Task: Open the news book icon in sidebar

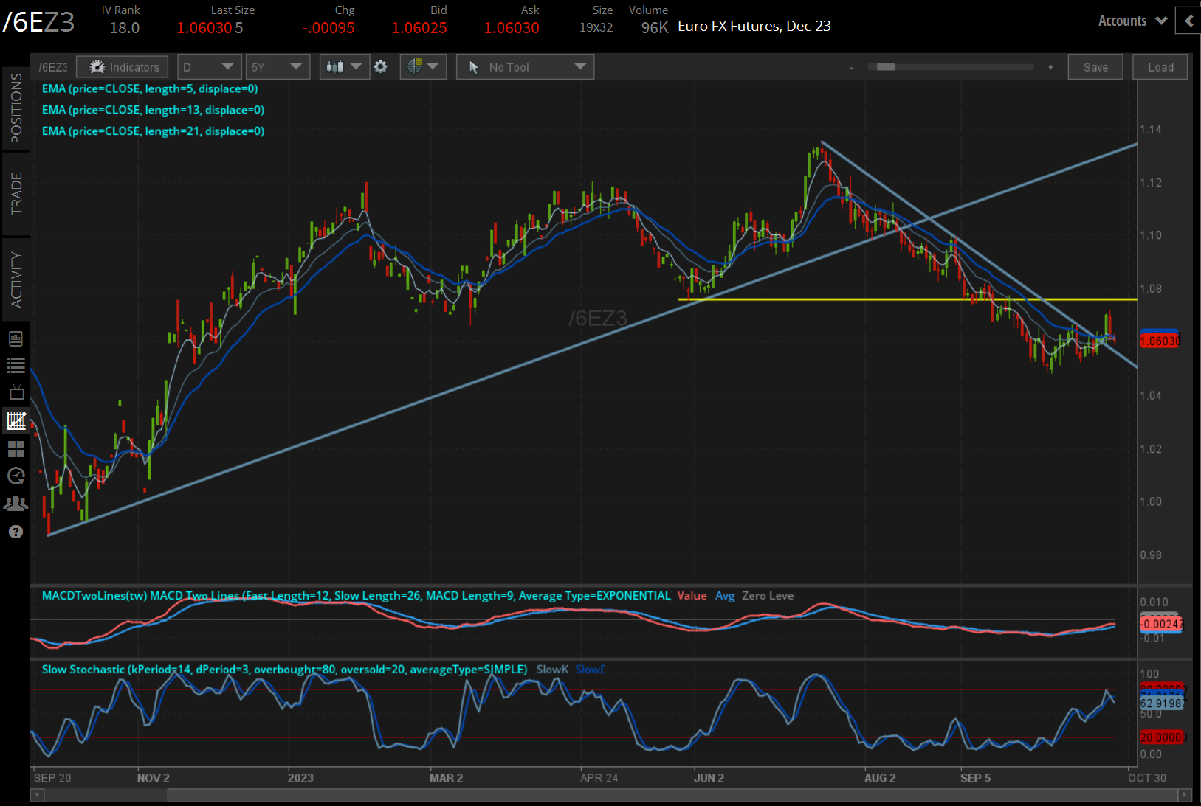Action: (x=16, y=338)
